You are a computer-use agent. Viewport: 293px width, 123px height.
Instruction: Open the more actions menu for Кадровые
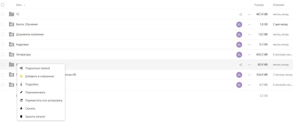250,44
